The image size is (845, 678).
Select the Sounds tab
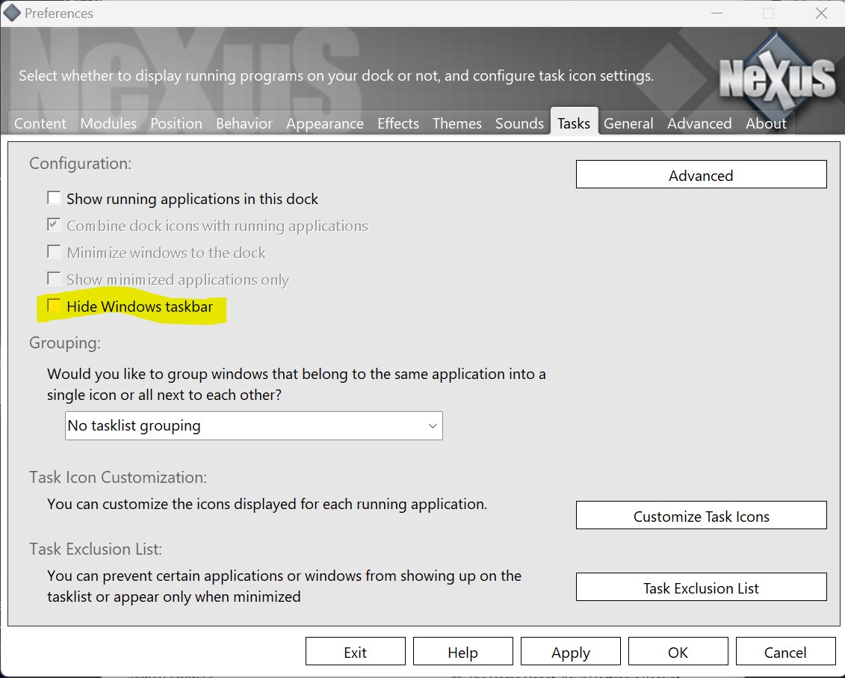pos(519,123)
